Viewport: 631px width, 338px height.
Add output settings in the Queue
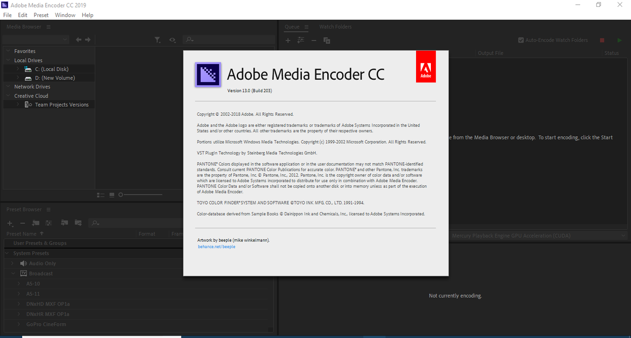[301, 40]
